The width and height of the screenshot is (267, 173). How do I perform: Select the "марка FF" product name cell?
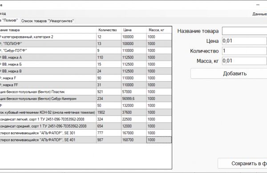(48, 85)
